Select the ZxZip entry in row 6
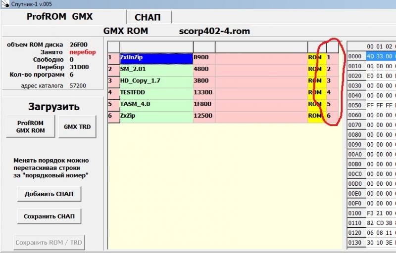The height and width of the screenshot is (253, 396). pos(155,116)
